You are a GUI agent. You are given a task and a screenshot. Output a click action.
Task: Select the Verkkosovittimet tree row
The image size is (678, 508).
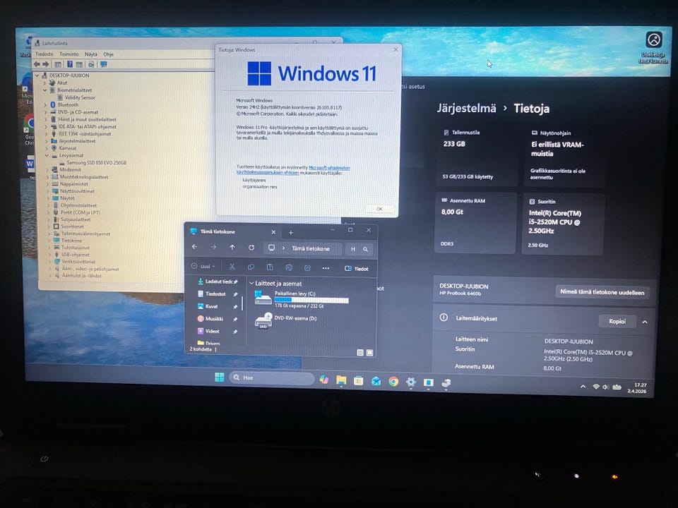pyautogui.click(x=74, y=261)
